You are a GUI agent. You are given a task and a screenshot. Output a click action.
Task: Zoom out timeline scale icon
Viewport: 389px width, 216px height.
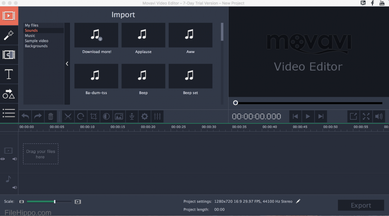(x=22, y=202)
